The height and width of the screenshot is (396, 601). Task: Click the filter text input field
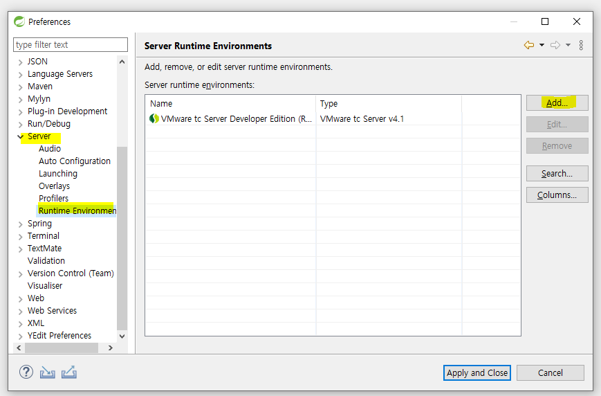click(71, 45)
